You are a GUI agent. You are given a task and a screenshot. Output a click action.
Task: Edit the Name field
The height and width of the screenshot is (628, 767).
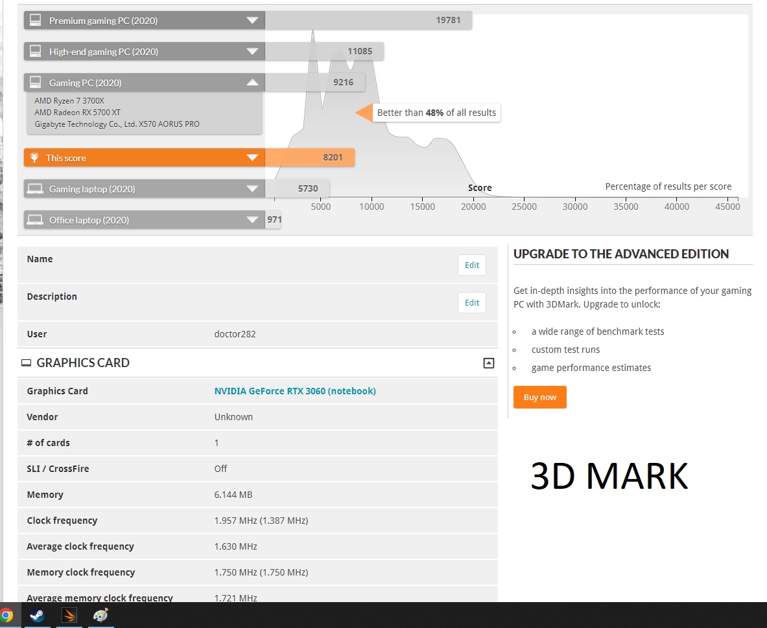tap(472, 265)
